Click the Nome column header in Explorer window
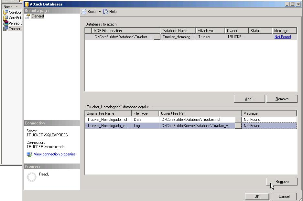This screenshot has width=303, height=201. point(12,7)
